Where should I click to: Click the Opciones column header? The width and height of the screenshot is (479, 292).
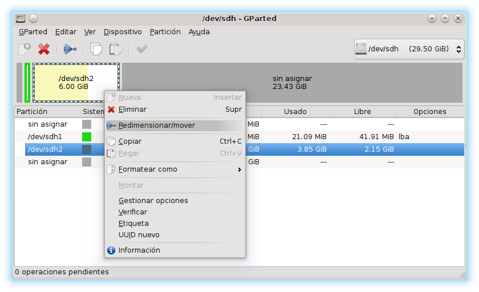(x=430, y=112)
